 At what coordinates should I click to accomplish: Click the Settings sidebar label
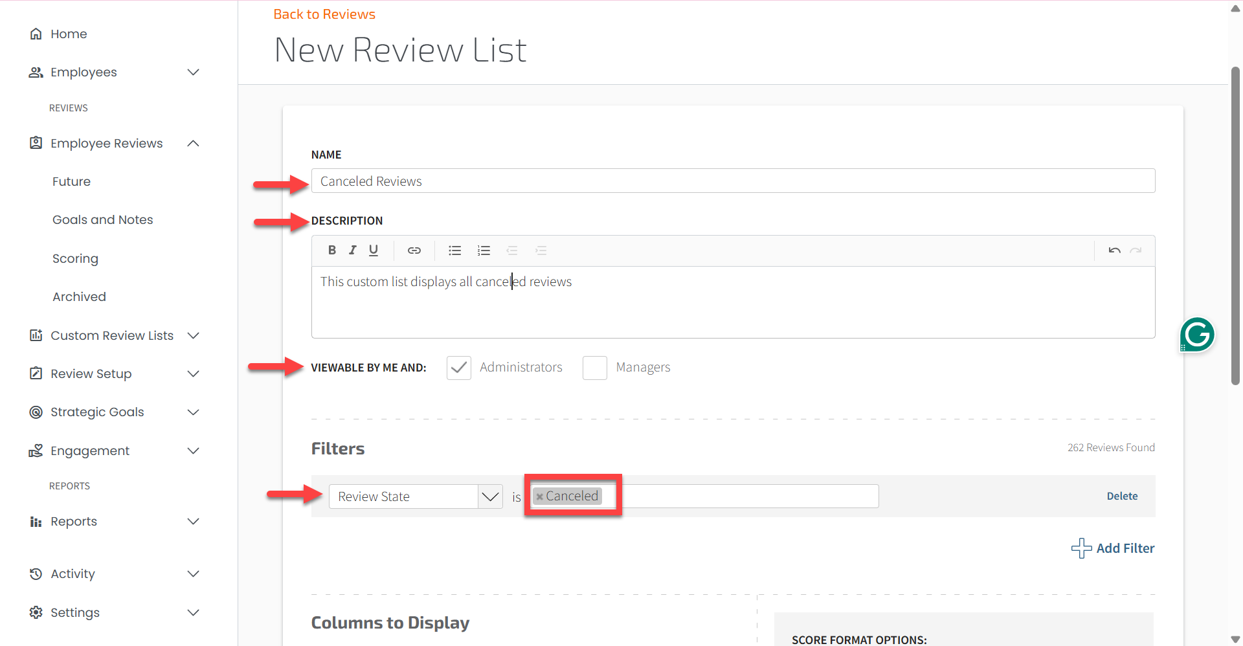75,612
